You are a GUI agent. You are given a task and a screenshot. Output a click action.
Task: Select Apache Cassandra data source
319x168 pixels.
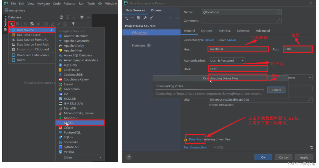pyautogui.click(x=80, y=41)
